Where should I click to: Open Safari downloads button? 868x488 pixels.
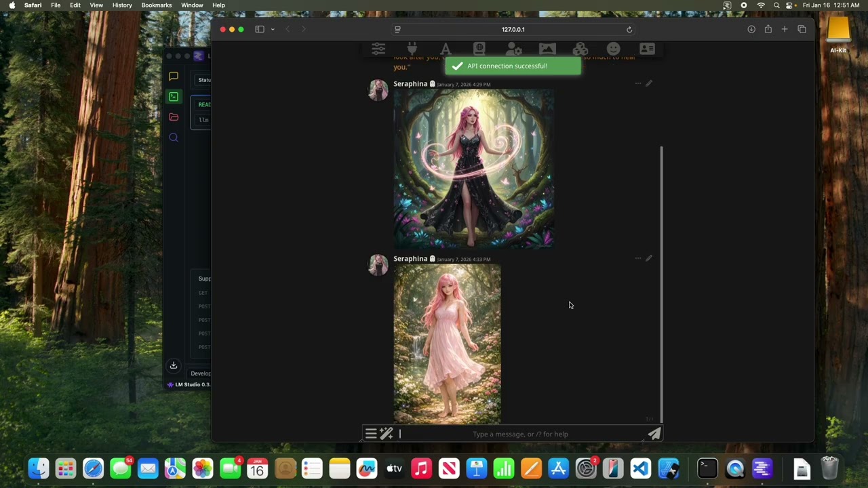pyautogui.click(x=751, y=29)
